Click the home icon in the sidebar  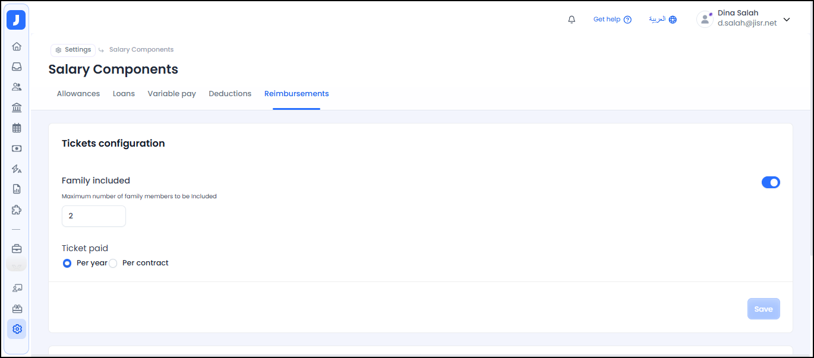click(17, 46)
